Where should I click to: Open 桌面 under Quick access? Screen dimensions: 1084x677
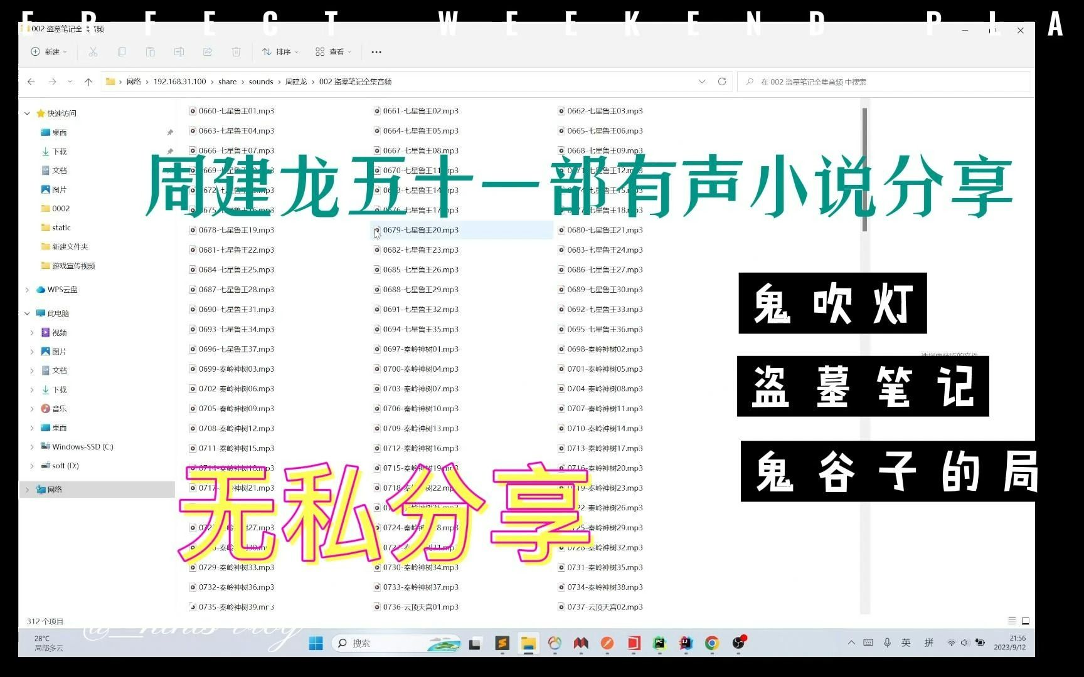point(59,132)
